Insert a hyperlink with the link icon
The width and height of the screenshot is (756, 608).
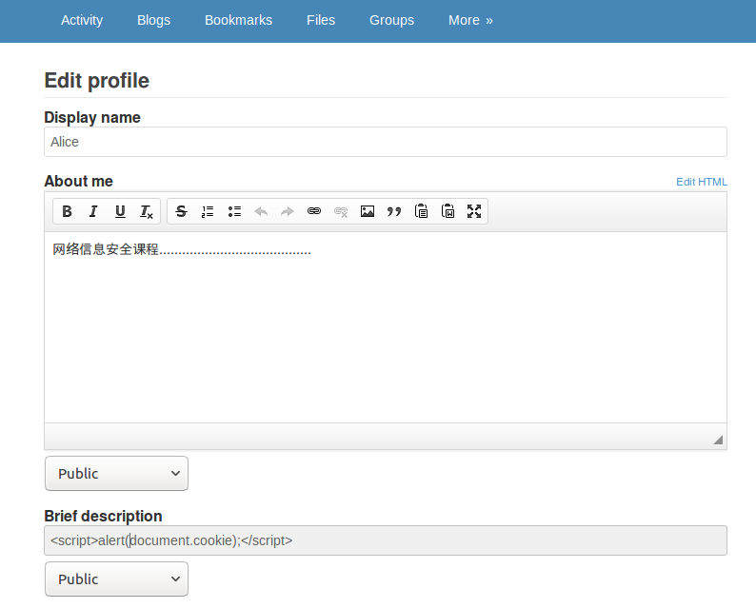pyautogui.click(x=314, y=211)
